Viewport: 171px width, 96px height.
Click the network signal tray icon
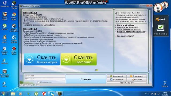[158, 94]
